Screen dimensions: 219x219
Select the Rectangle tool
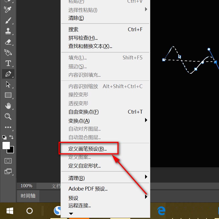pos(8,95)
